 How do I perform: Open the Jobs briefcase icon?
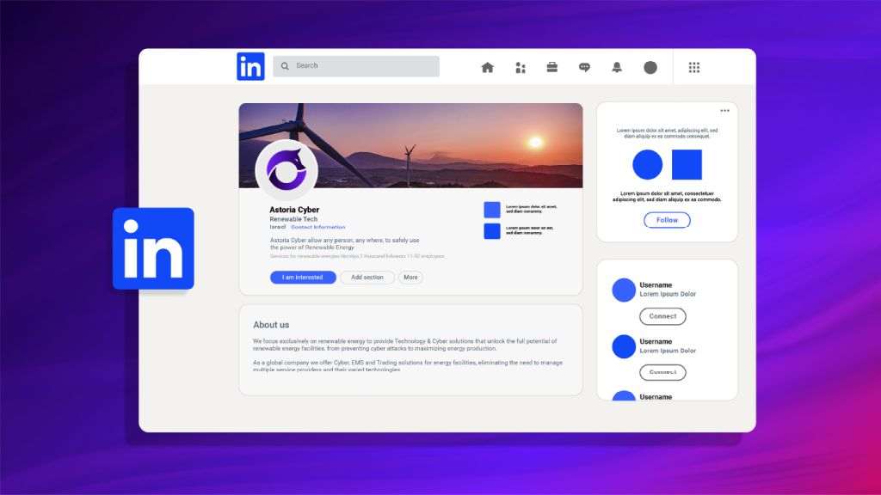[552, 67]
